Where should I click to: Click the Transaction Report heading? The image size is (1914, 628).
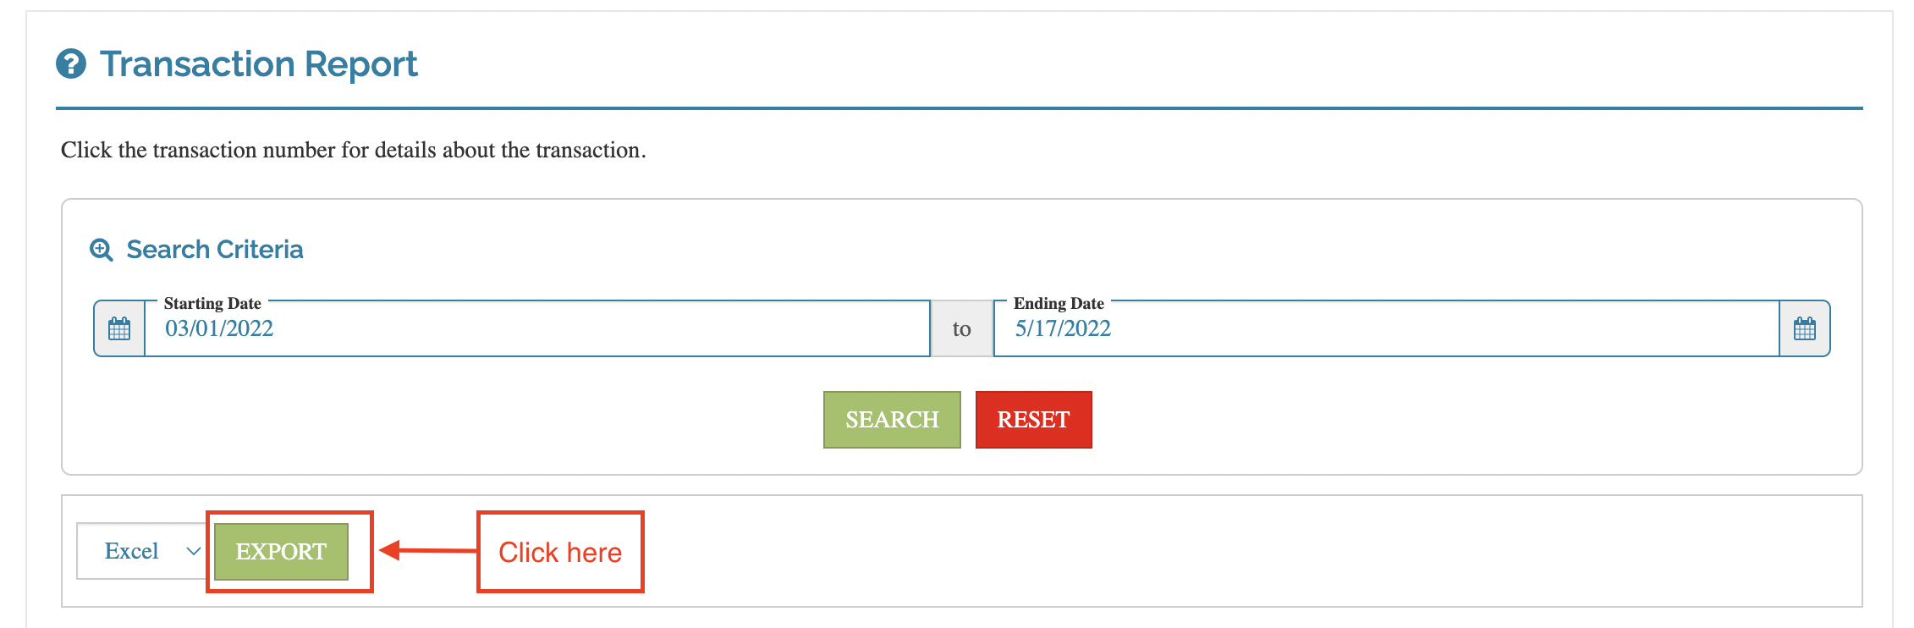[258, 64]
